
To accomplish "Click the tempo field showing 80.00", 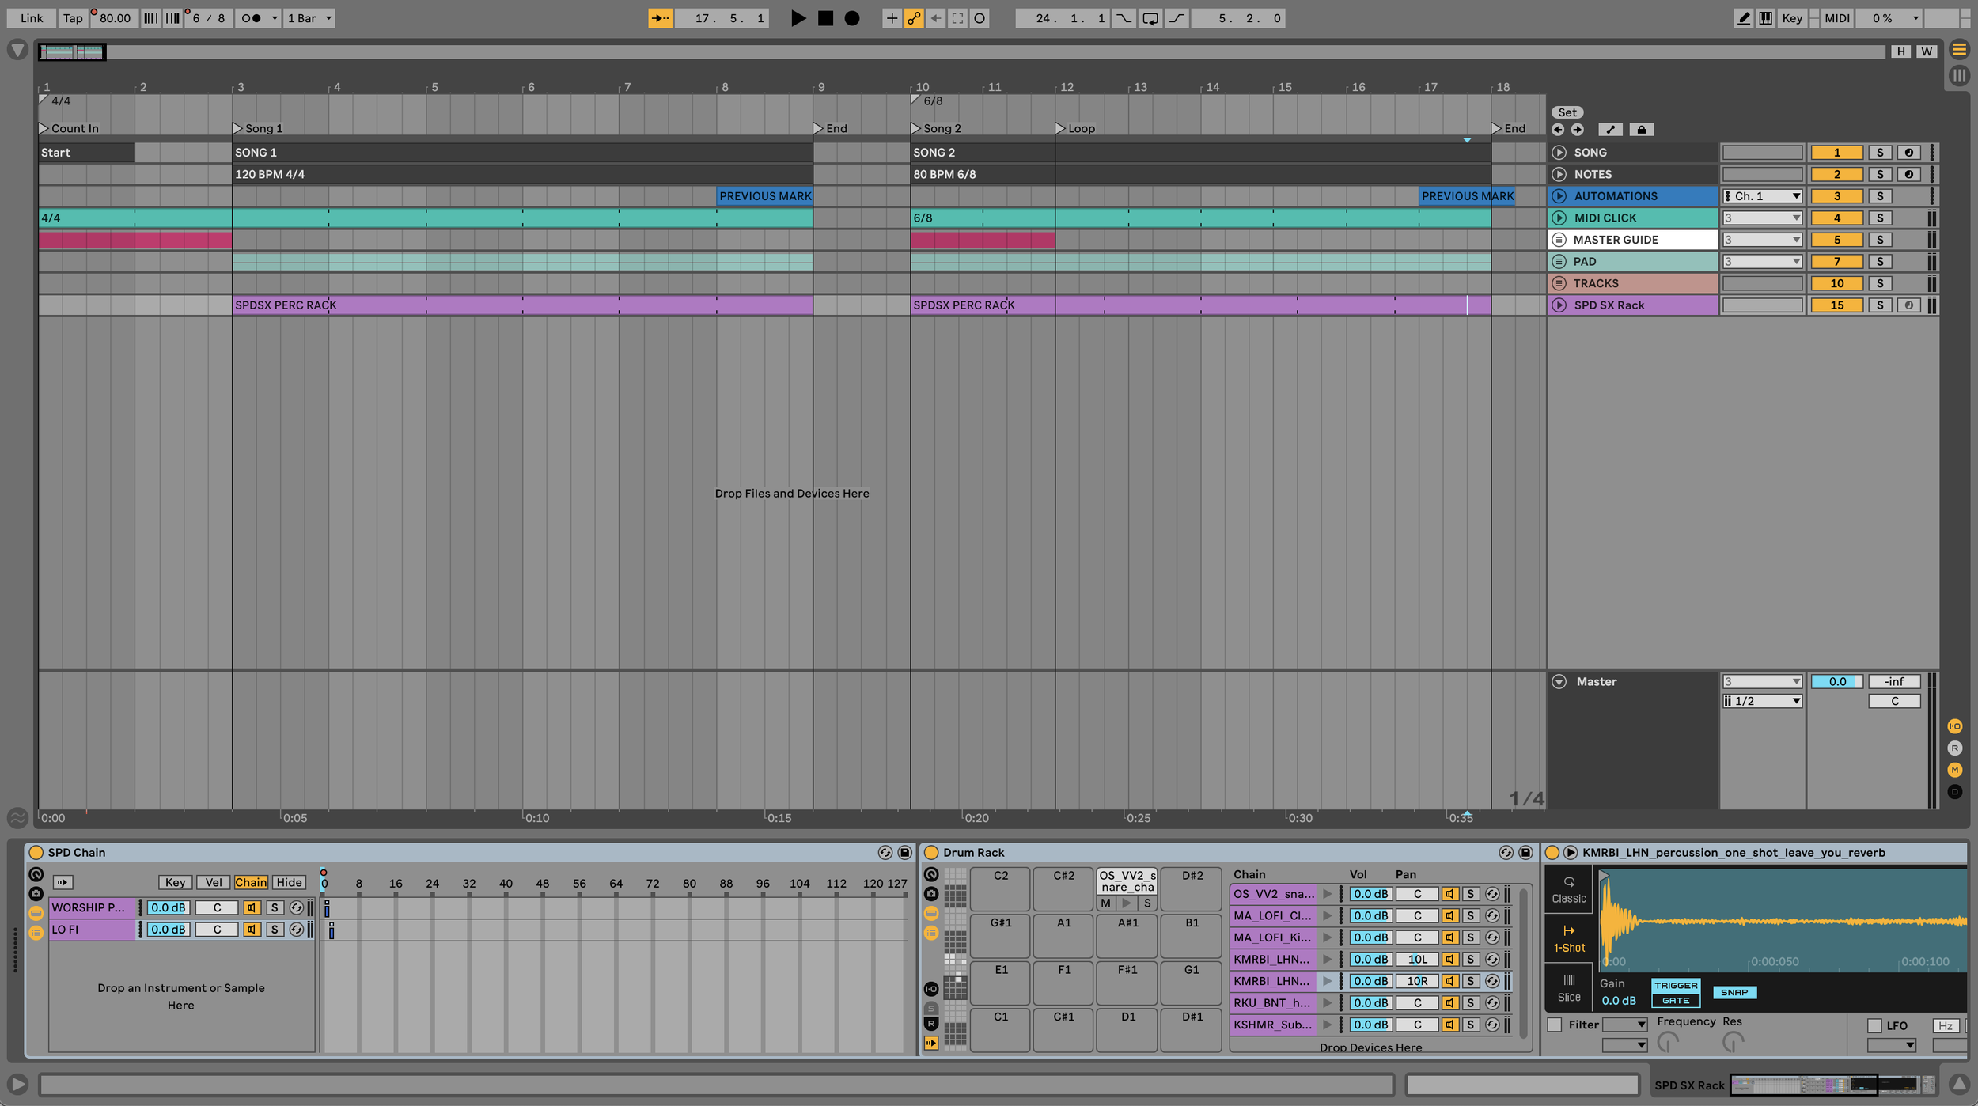I will click(x=115, y=18).
